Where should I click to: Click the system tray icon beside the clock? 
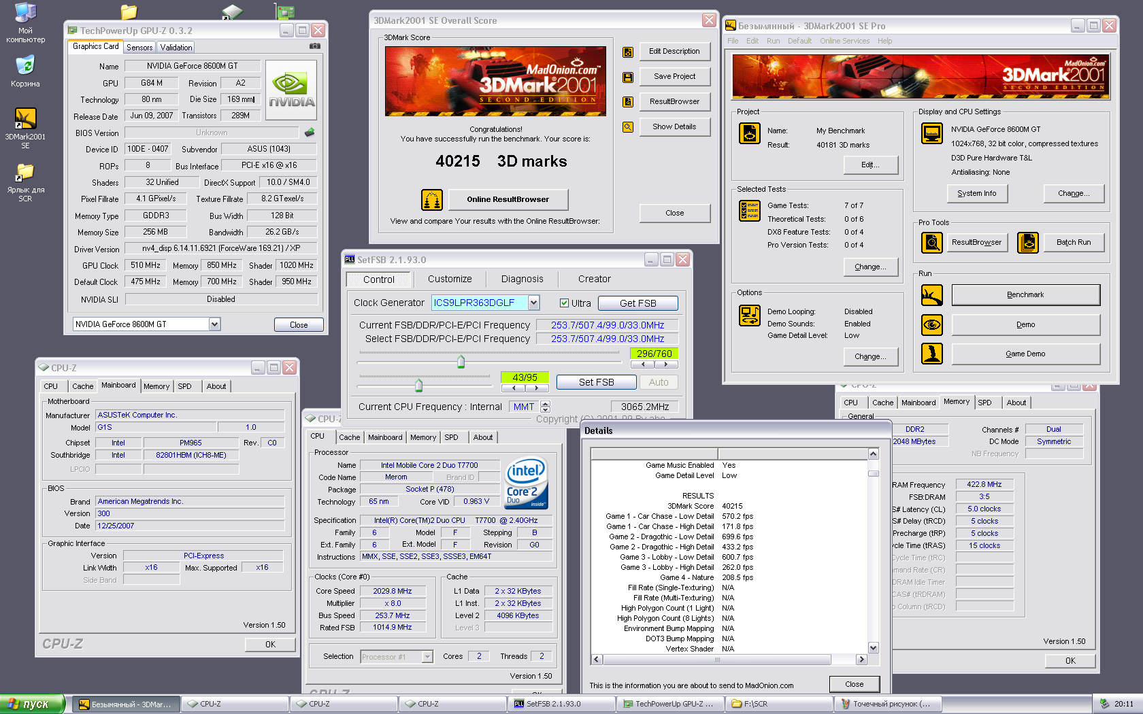[1104, 704]
